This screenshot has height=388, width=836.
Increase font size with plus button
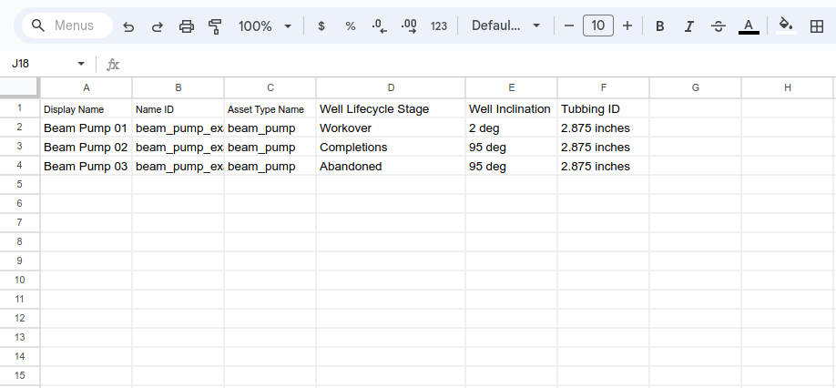pos(627,26)
